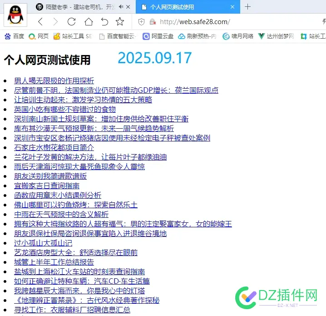Select the 个人网页测试使用 tab
326x316 pixels.
(188, 7)
